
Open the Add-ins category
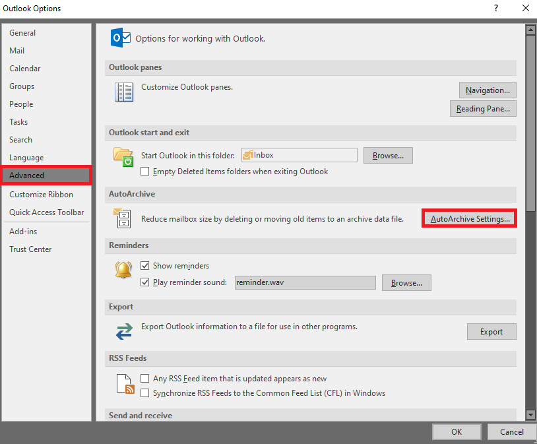(46, 232)
